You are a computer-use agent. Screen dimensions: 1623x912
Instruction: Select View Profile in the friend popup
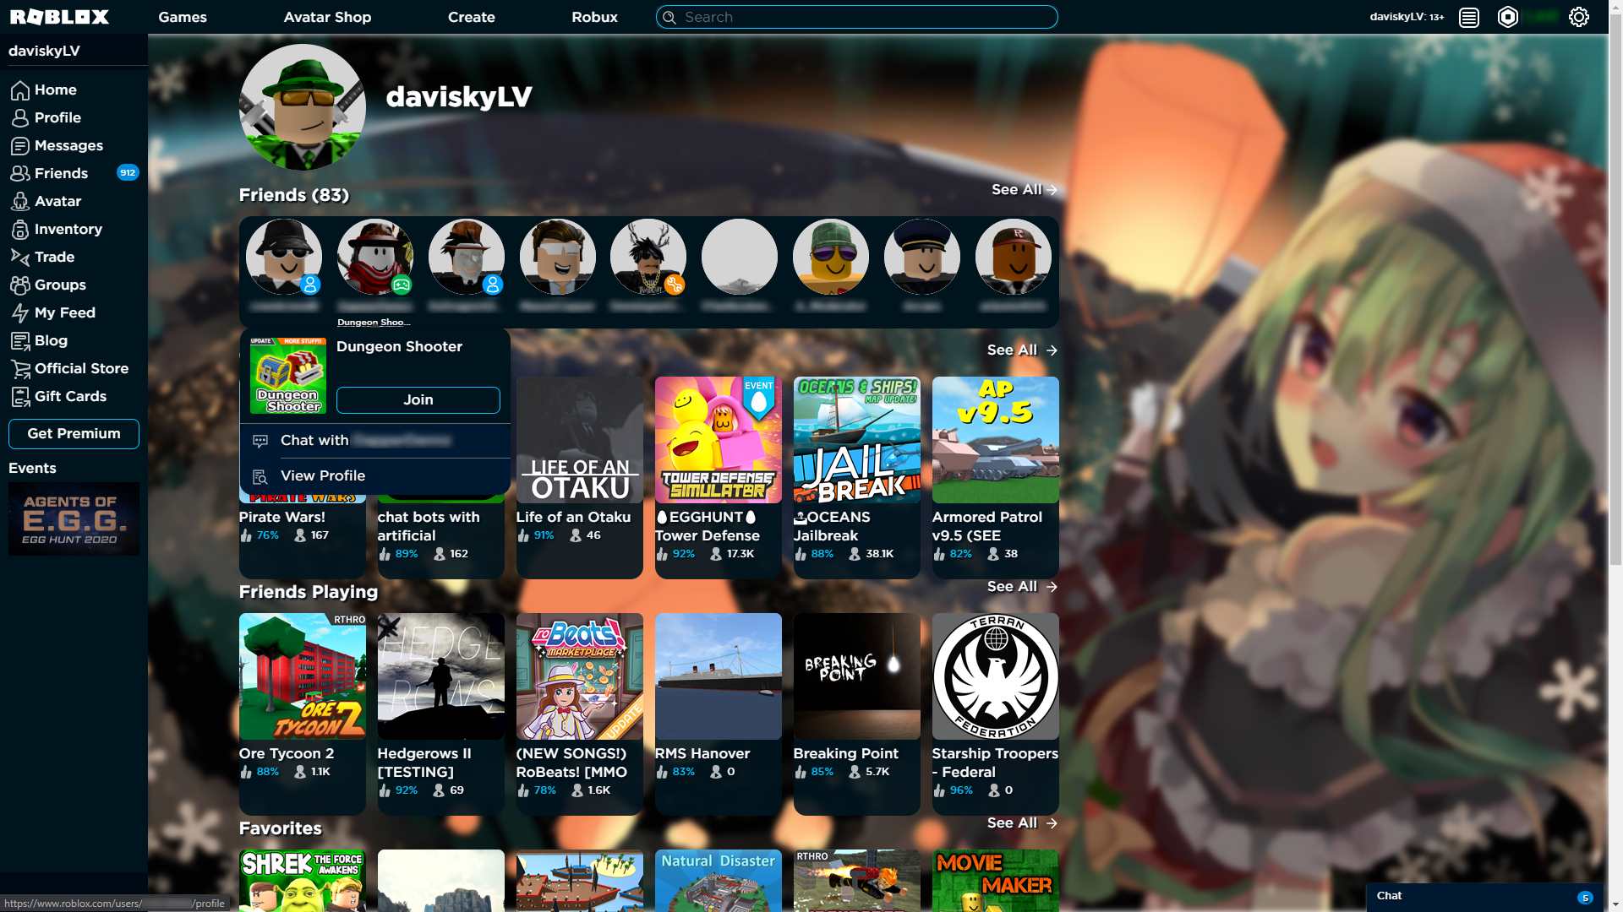[x=323, y=475]
